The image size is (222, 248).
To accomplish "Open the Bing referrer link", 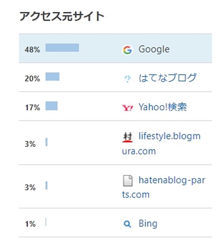I will point(148,224).
